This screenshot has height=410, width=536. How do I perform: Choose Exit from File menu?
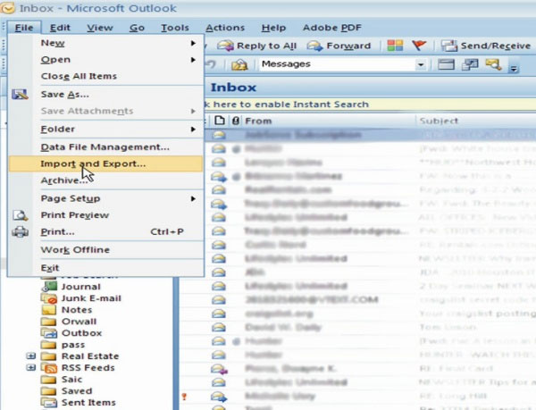[106, 268]
